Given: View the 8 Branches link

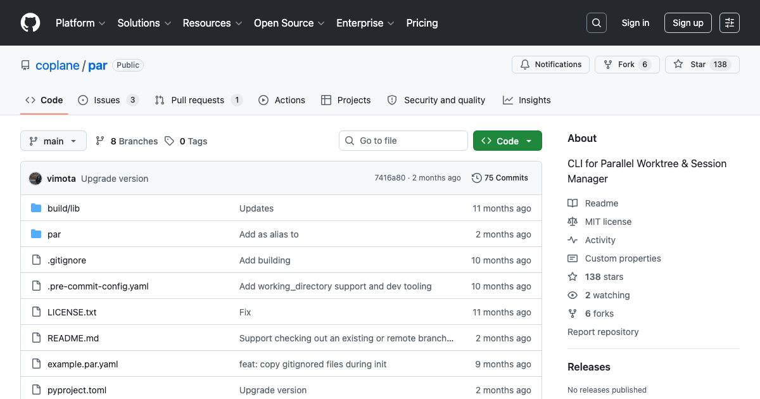Looking at the screenshot, I should point(127,141).
